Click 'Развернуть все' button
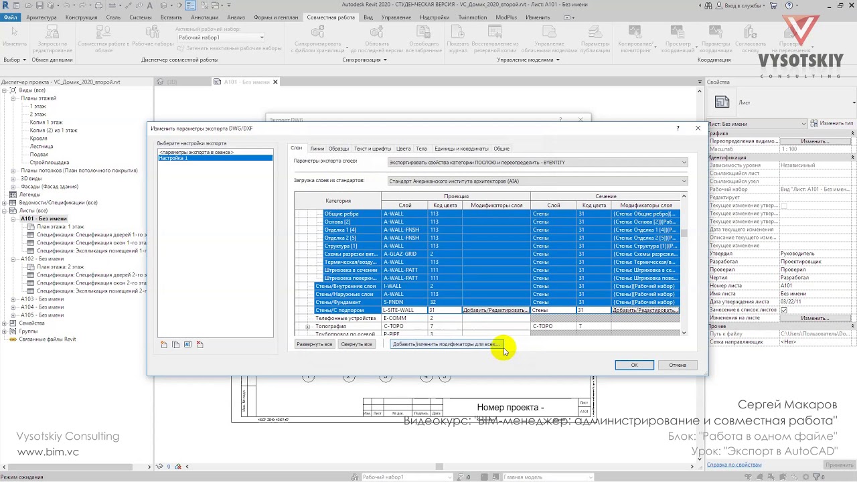This screenshot has width=857, height=482. pos(315,344)
